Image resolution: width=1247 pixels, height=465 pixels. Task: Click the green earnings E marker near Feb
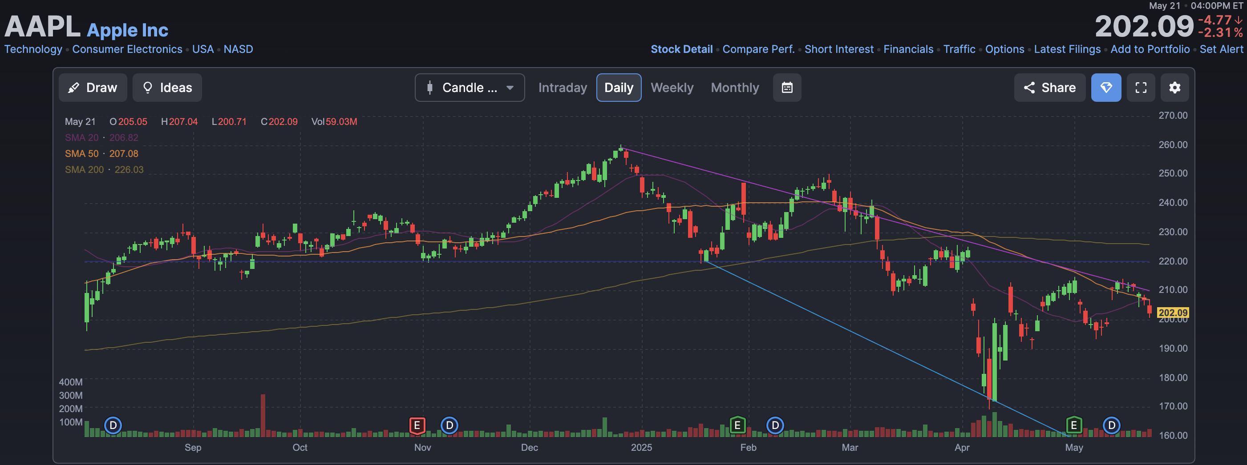737,425
